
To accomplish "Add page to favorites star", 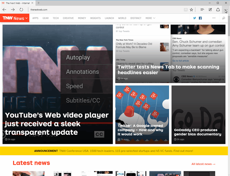I will click(x=191, y=10).
